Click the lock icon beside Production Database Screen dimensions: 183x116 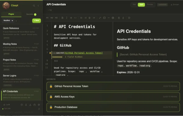click(x=51, y=107)
